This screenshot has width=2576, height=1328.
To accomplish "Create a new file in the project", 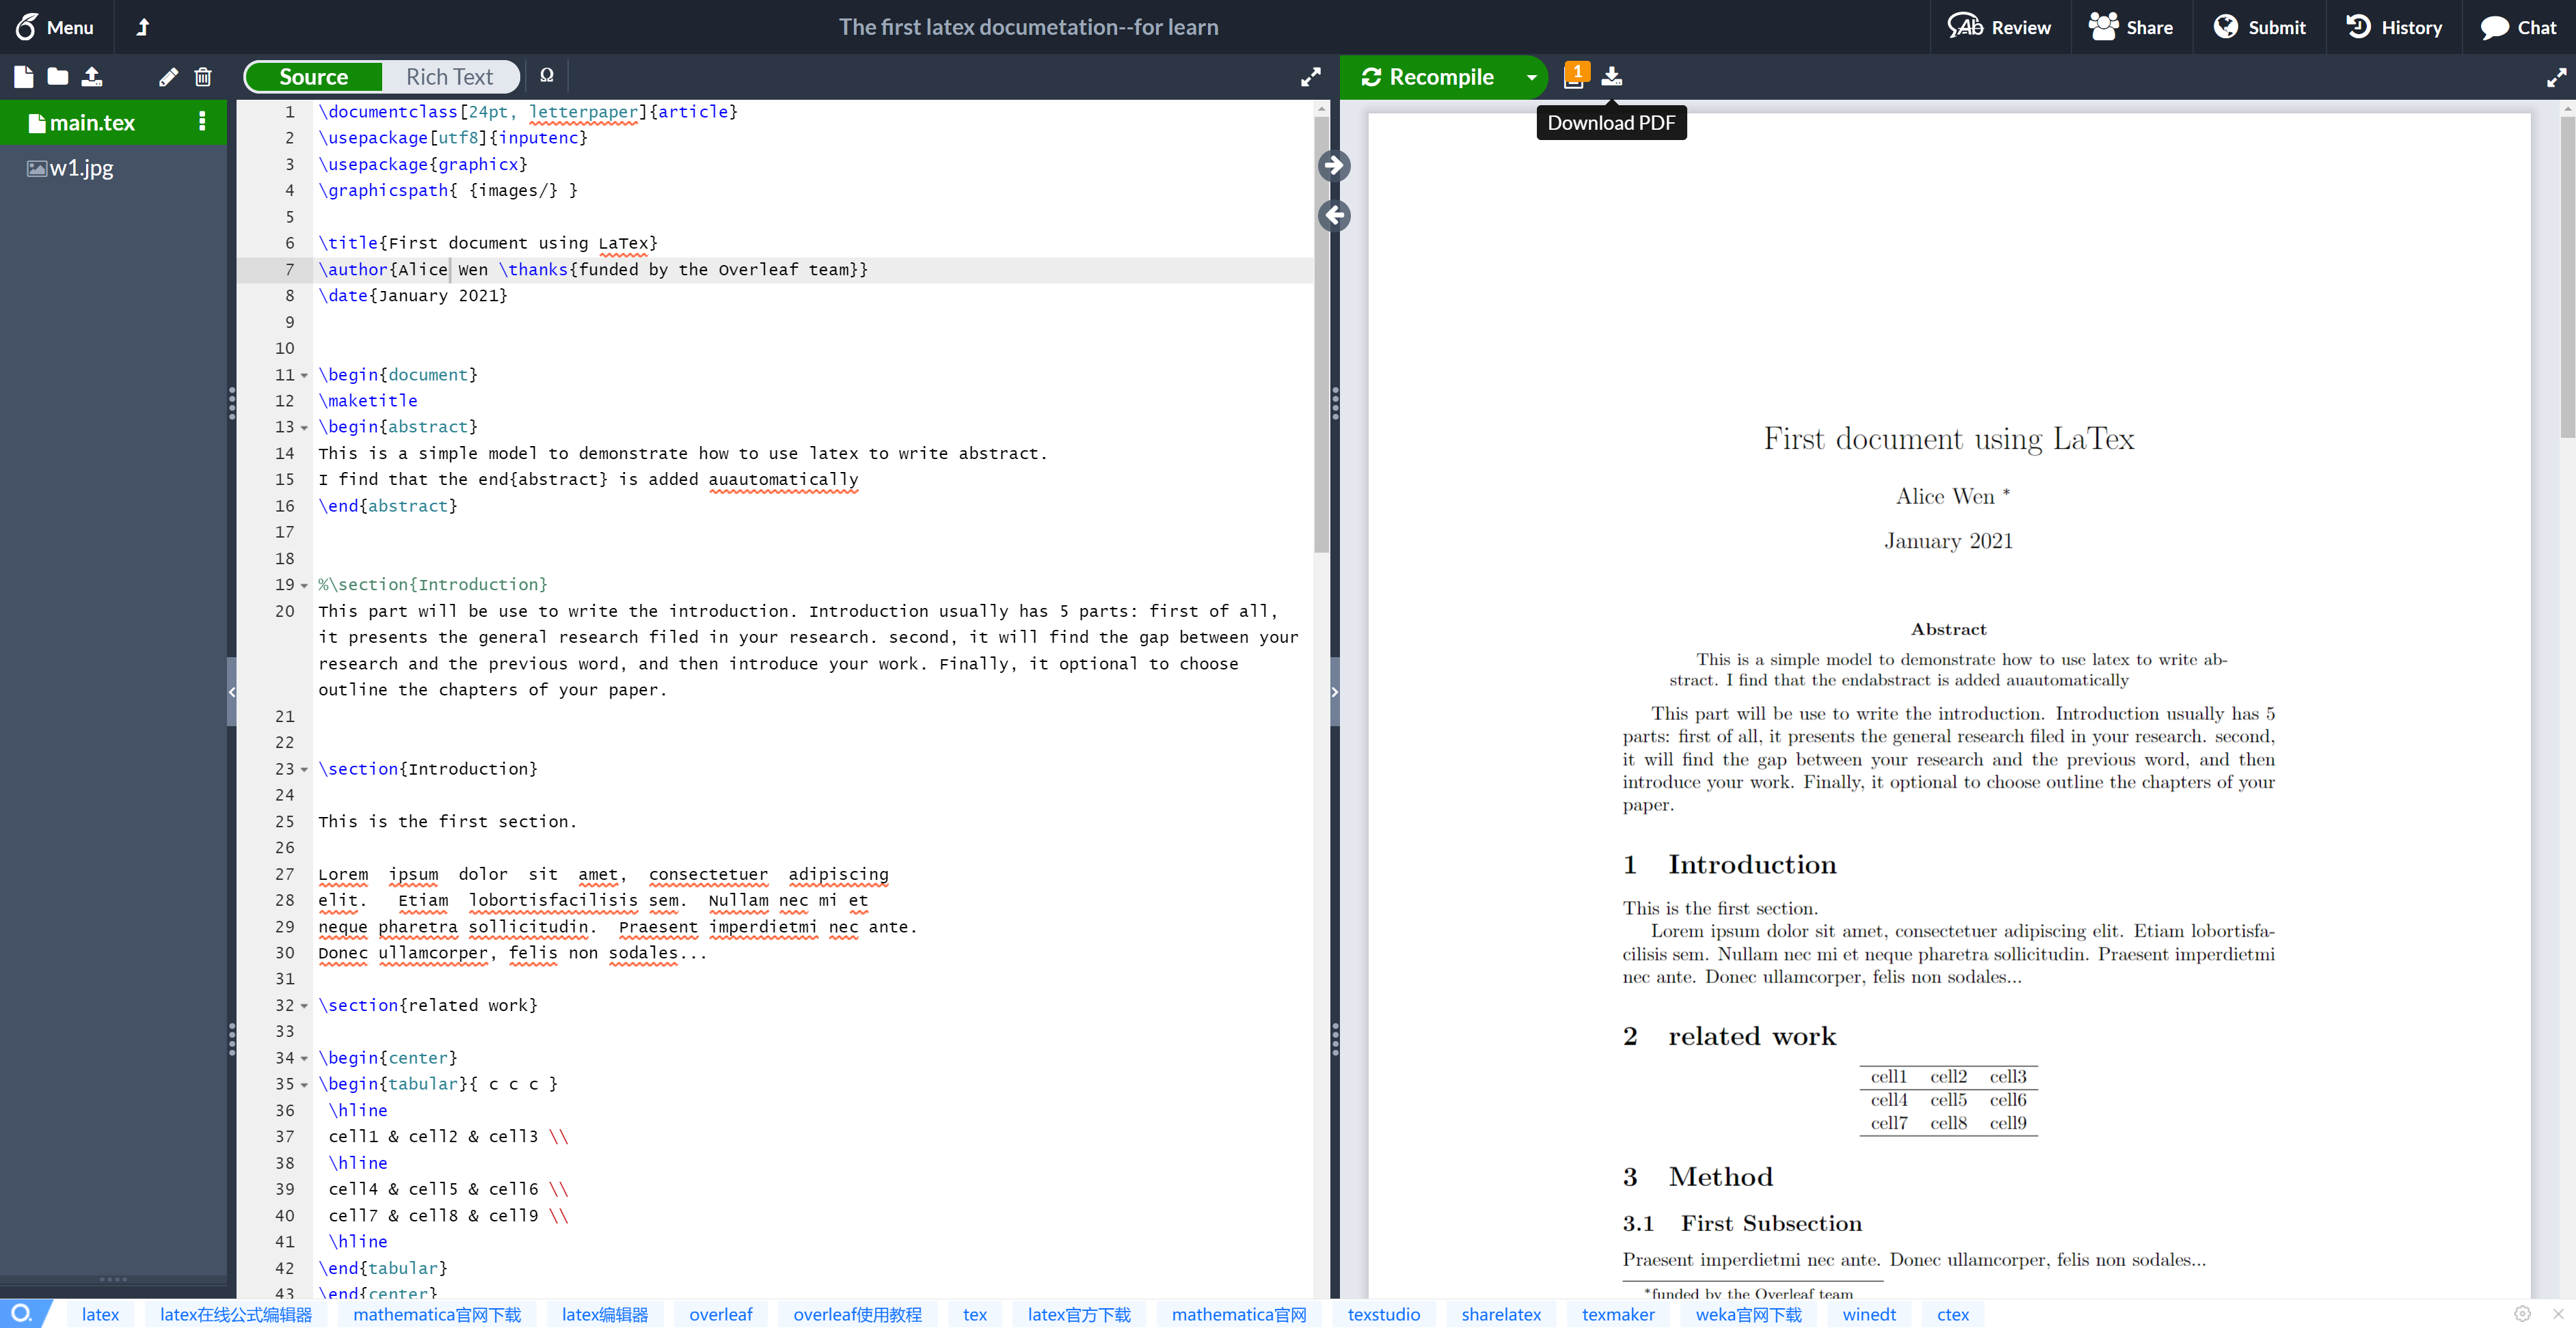I will pyautogui.click(x=22, y=77).
